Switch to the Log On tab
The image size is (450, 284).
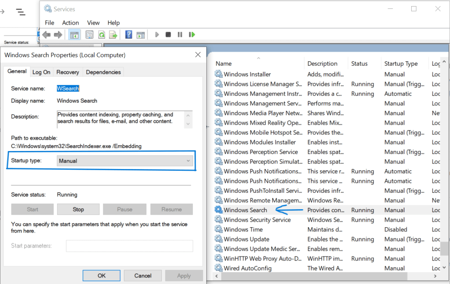[41, 72]
